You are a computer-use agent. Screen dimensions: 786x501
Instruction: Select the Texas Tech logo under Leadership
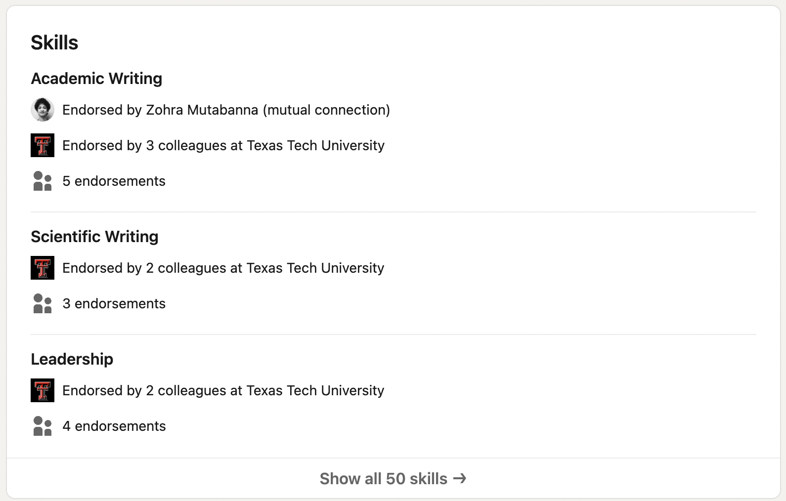[42, 390]
